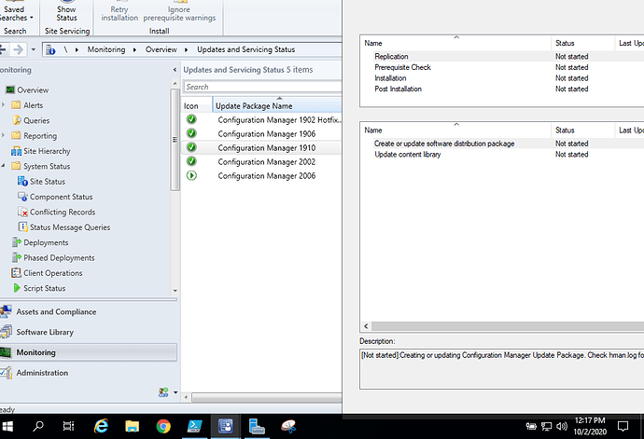Open navigation pane options dropdown
The image size is (644, 439).
[175, 392]
